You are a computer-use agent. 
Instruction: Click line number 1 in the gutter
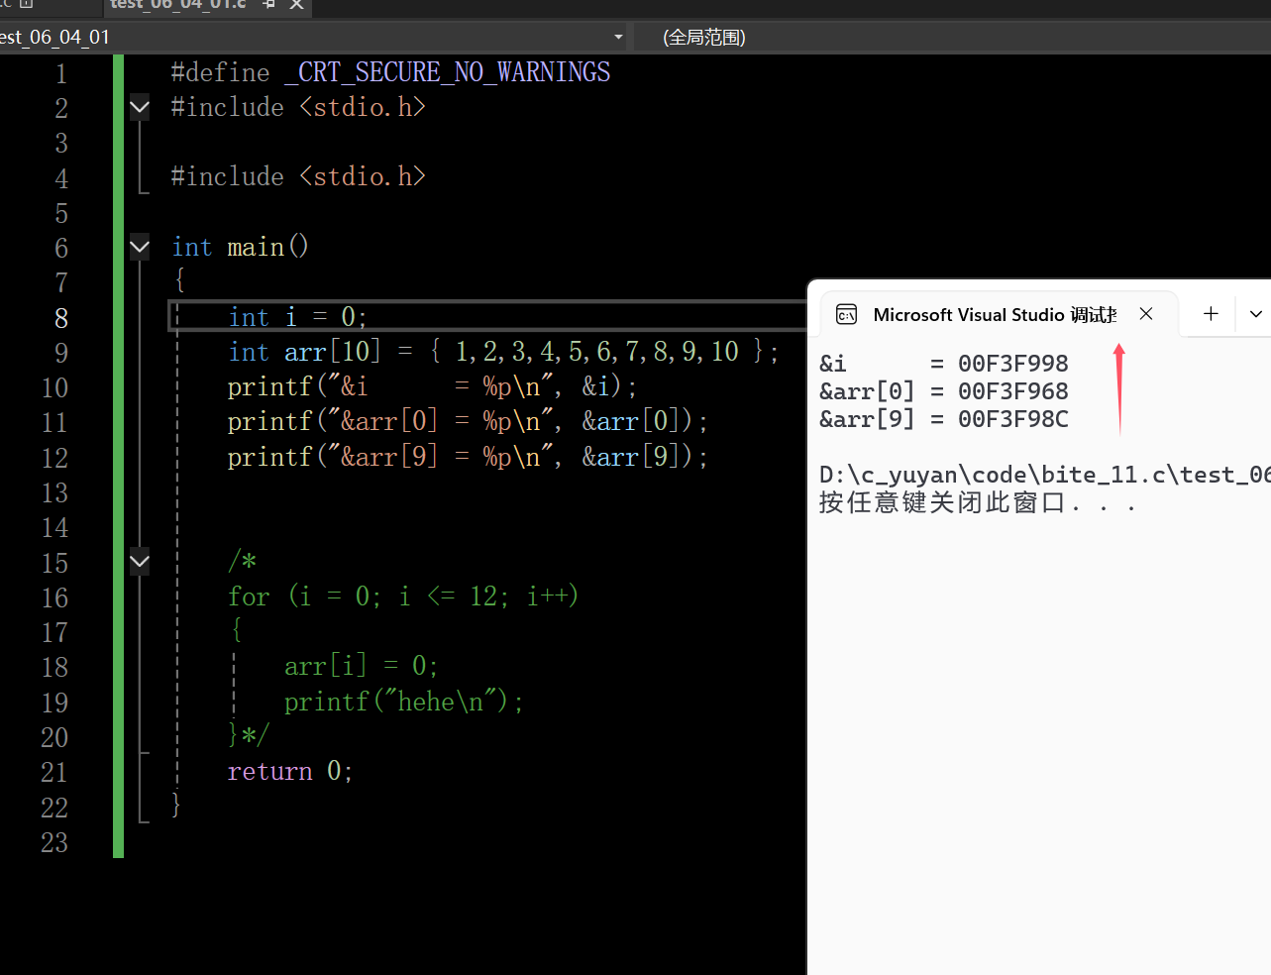pyautogui.click(x=61, y=73)
